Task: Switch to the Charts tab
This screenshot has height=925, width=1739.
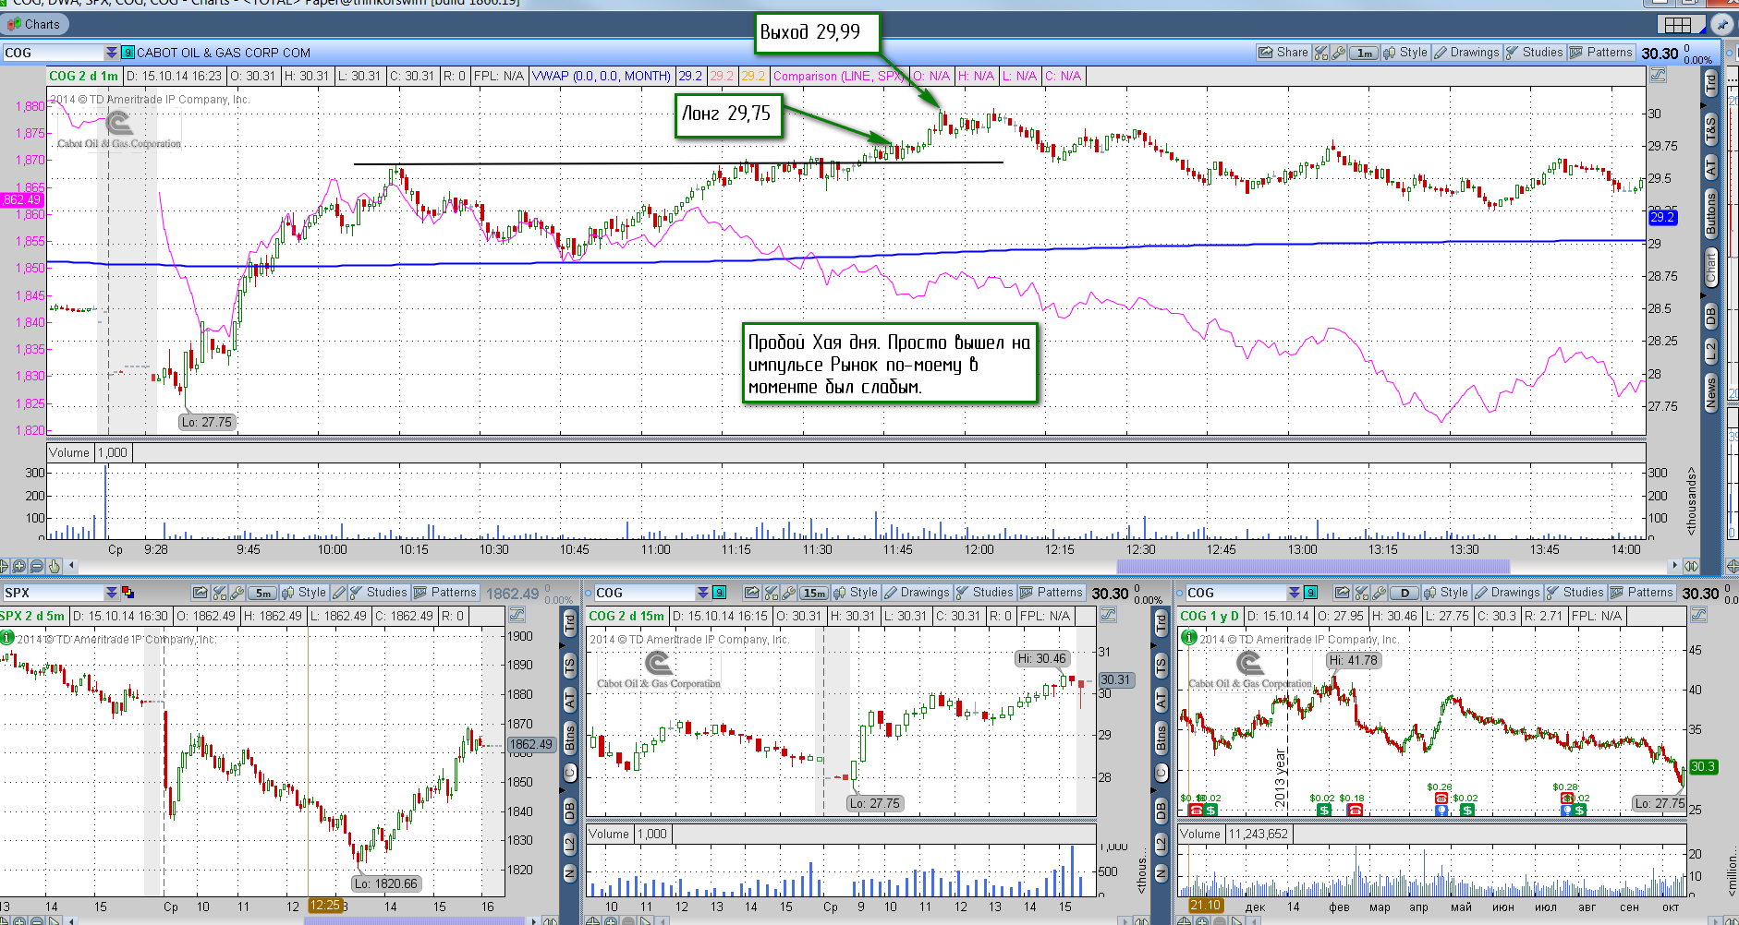Action: coord(34,25)
